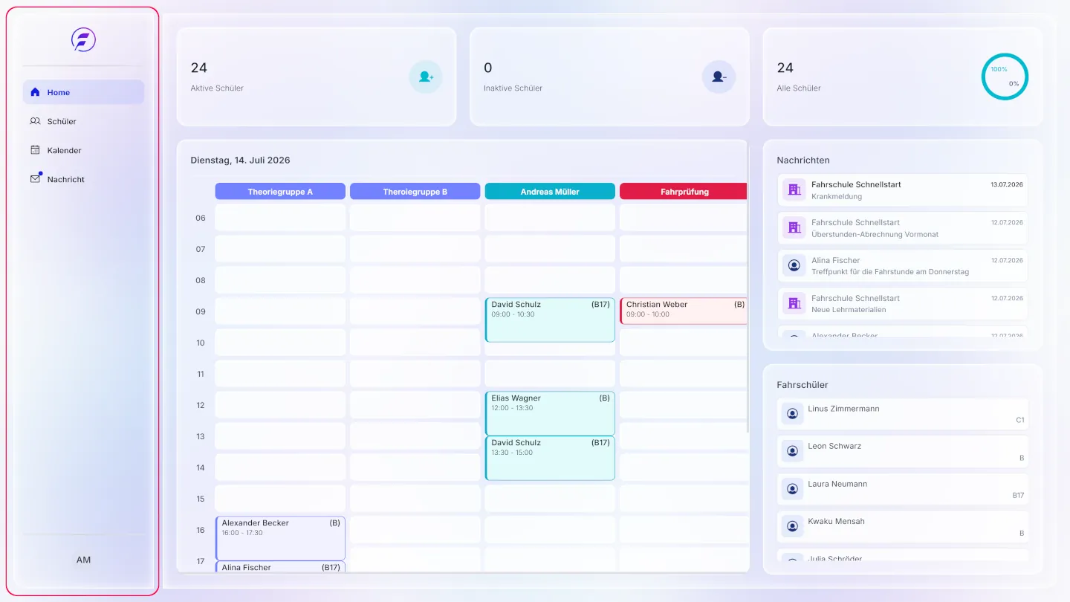The width and height of the screenshot is (1070, 602).
Task: Select the Andreas Müller column header
Action: coord(550,191)
